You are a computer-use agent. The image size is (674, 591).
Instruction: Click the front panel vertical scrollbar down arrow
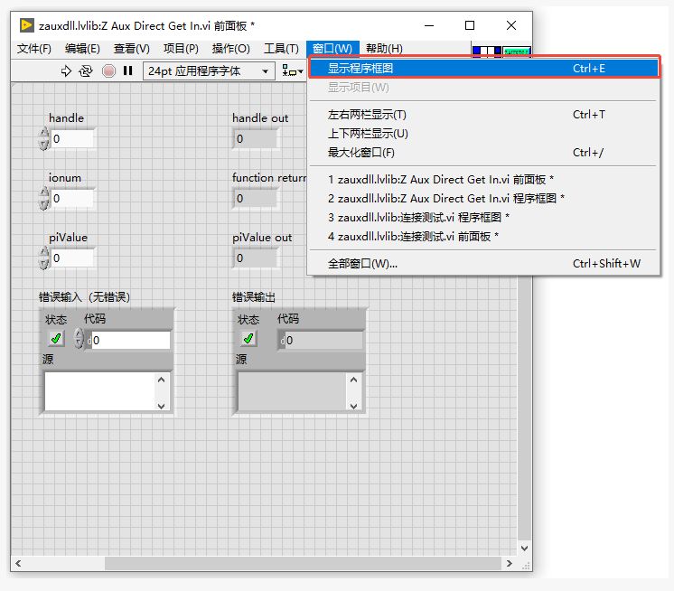(x=525, y=548)
